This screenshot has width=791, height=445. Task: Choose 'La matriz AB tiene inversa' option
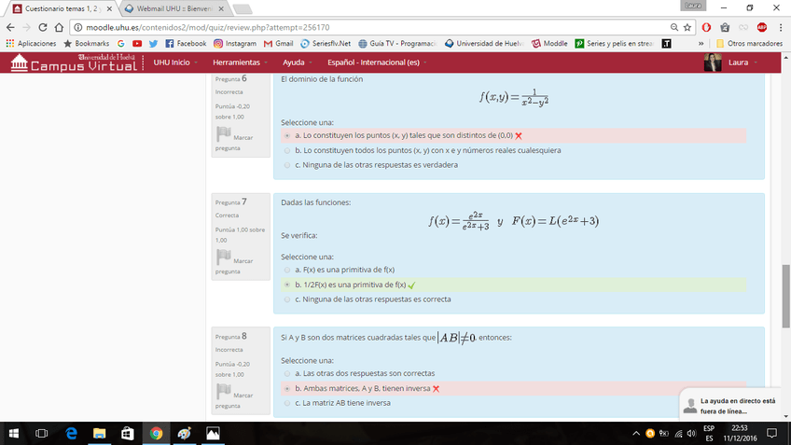pyautogui.click(x=287, y=403)
